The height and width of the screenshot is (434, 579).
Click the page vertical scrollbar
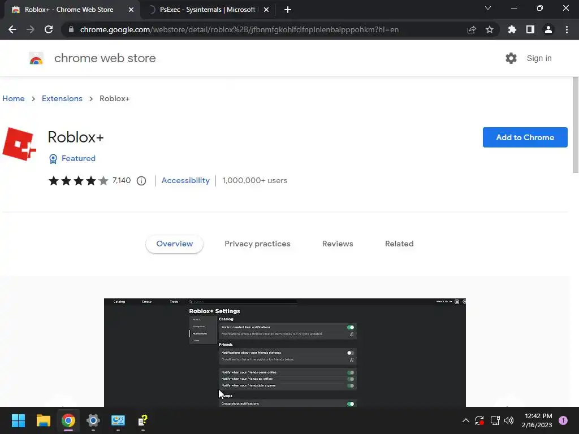576,125
